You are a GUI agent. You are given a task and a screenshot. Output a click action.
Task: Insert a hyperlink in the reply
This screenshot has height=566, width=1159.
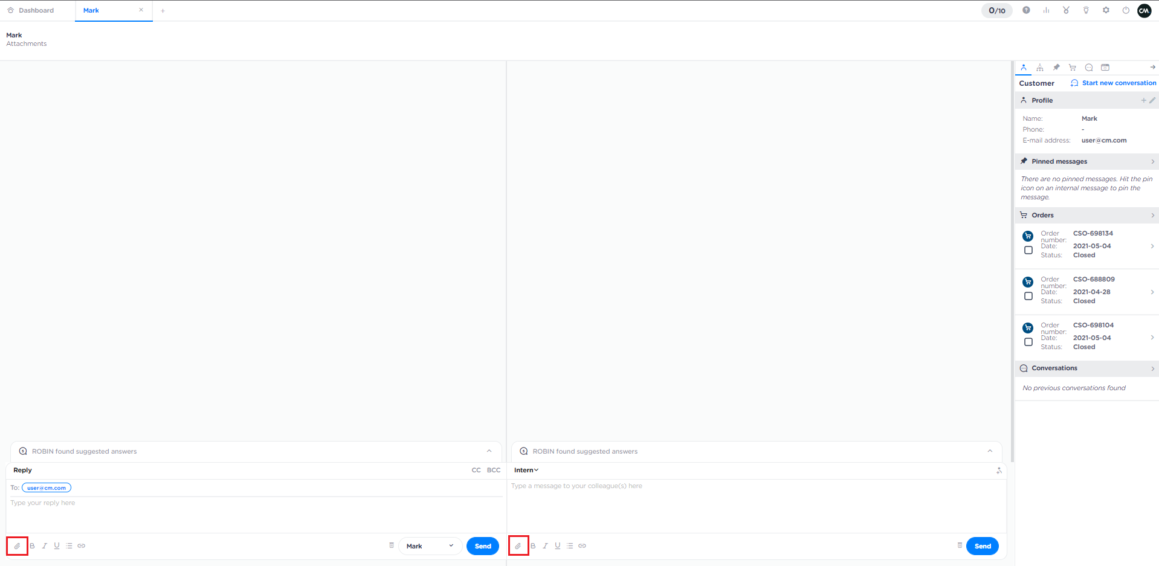coord(81,545)
